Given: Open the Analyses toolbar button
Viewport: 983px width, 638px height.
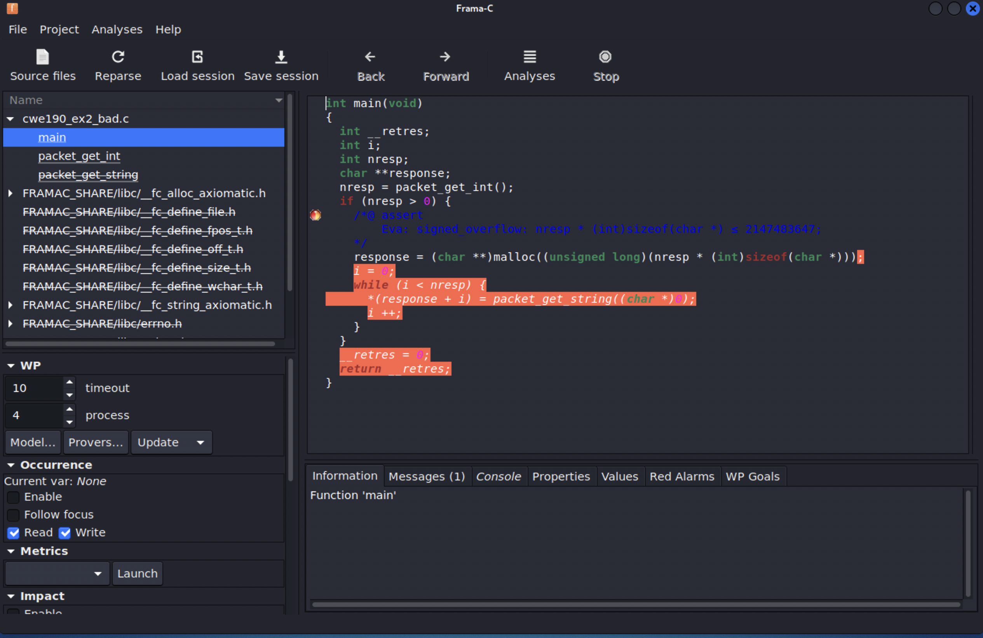Looking at the screenshot, I should point(530,66).
